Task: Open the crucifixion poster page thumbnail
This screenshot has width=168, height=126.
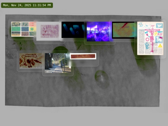Action: tap(150, 38)
